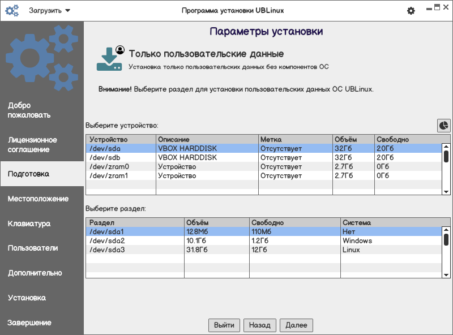Image resolution: width=453 pixels, height=335 pixels.
Task: Click the user data install icon
Action: pyautogui.click(x=110, y=59)
